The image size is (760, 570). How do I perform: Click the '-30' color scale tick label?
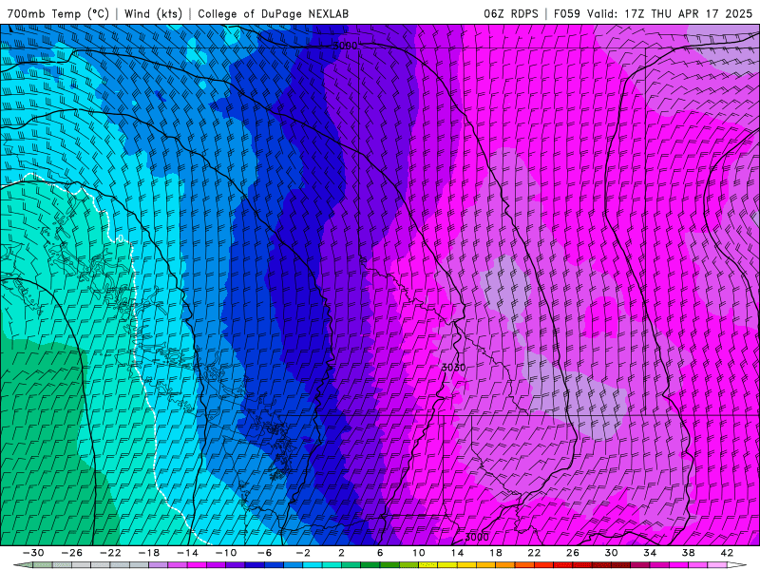click(33, 553)
